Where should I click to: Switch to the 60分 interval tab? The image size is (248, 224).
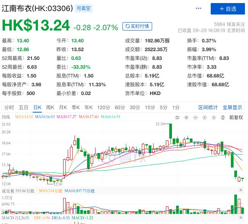point(120,107)
